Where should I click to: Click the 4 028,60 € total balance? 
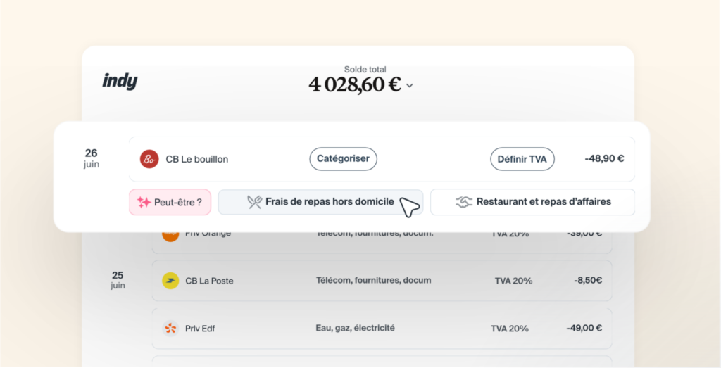(355, 84)
